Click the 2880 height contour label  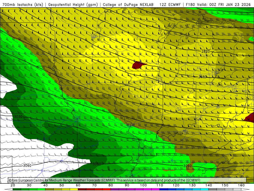(203, 77)
